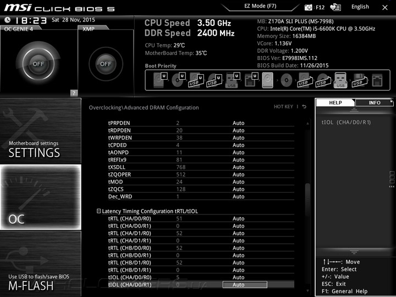
Task: Open the M-FLASH BIOS flashing menu
Action: (x=40, y=263)
